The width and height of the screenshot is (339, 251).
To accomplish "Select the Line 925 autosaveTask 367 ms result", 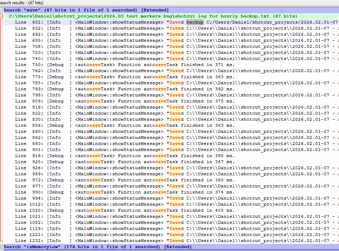I will tap(143, 162).
